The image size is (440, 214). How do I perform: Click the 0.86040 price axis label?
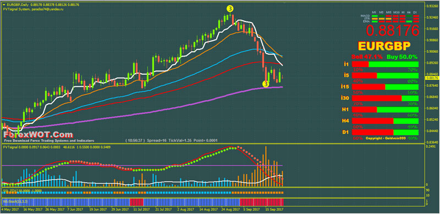432,108
